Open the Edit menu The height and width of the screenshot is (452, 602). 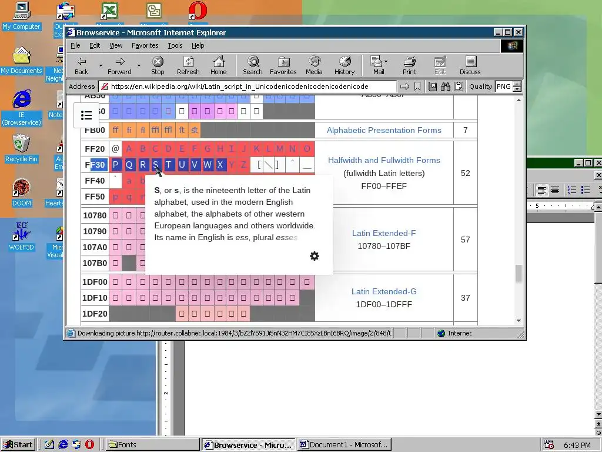click(95, 45)
